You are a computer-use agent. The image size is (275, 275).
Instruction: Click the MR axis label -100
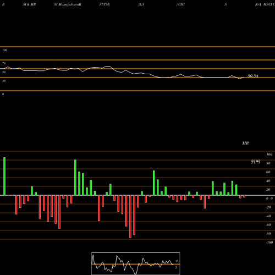coord(269,243)
